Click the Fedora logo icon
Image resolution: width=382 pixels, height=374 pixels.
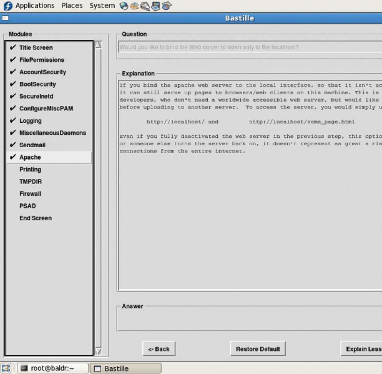coord(8,6)
